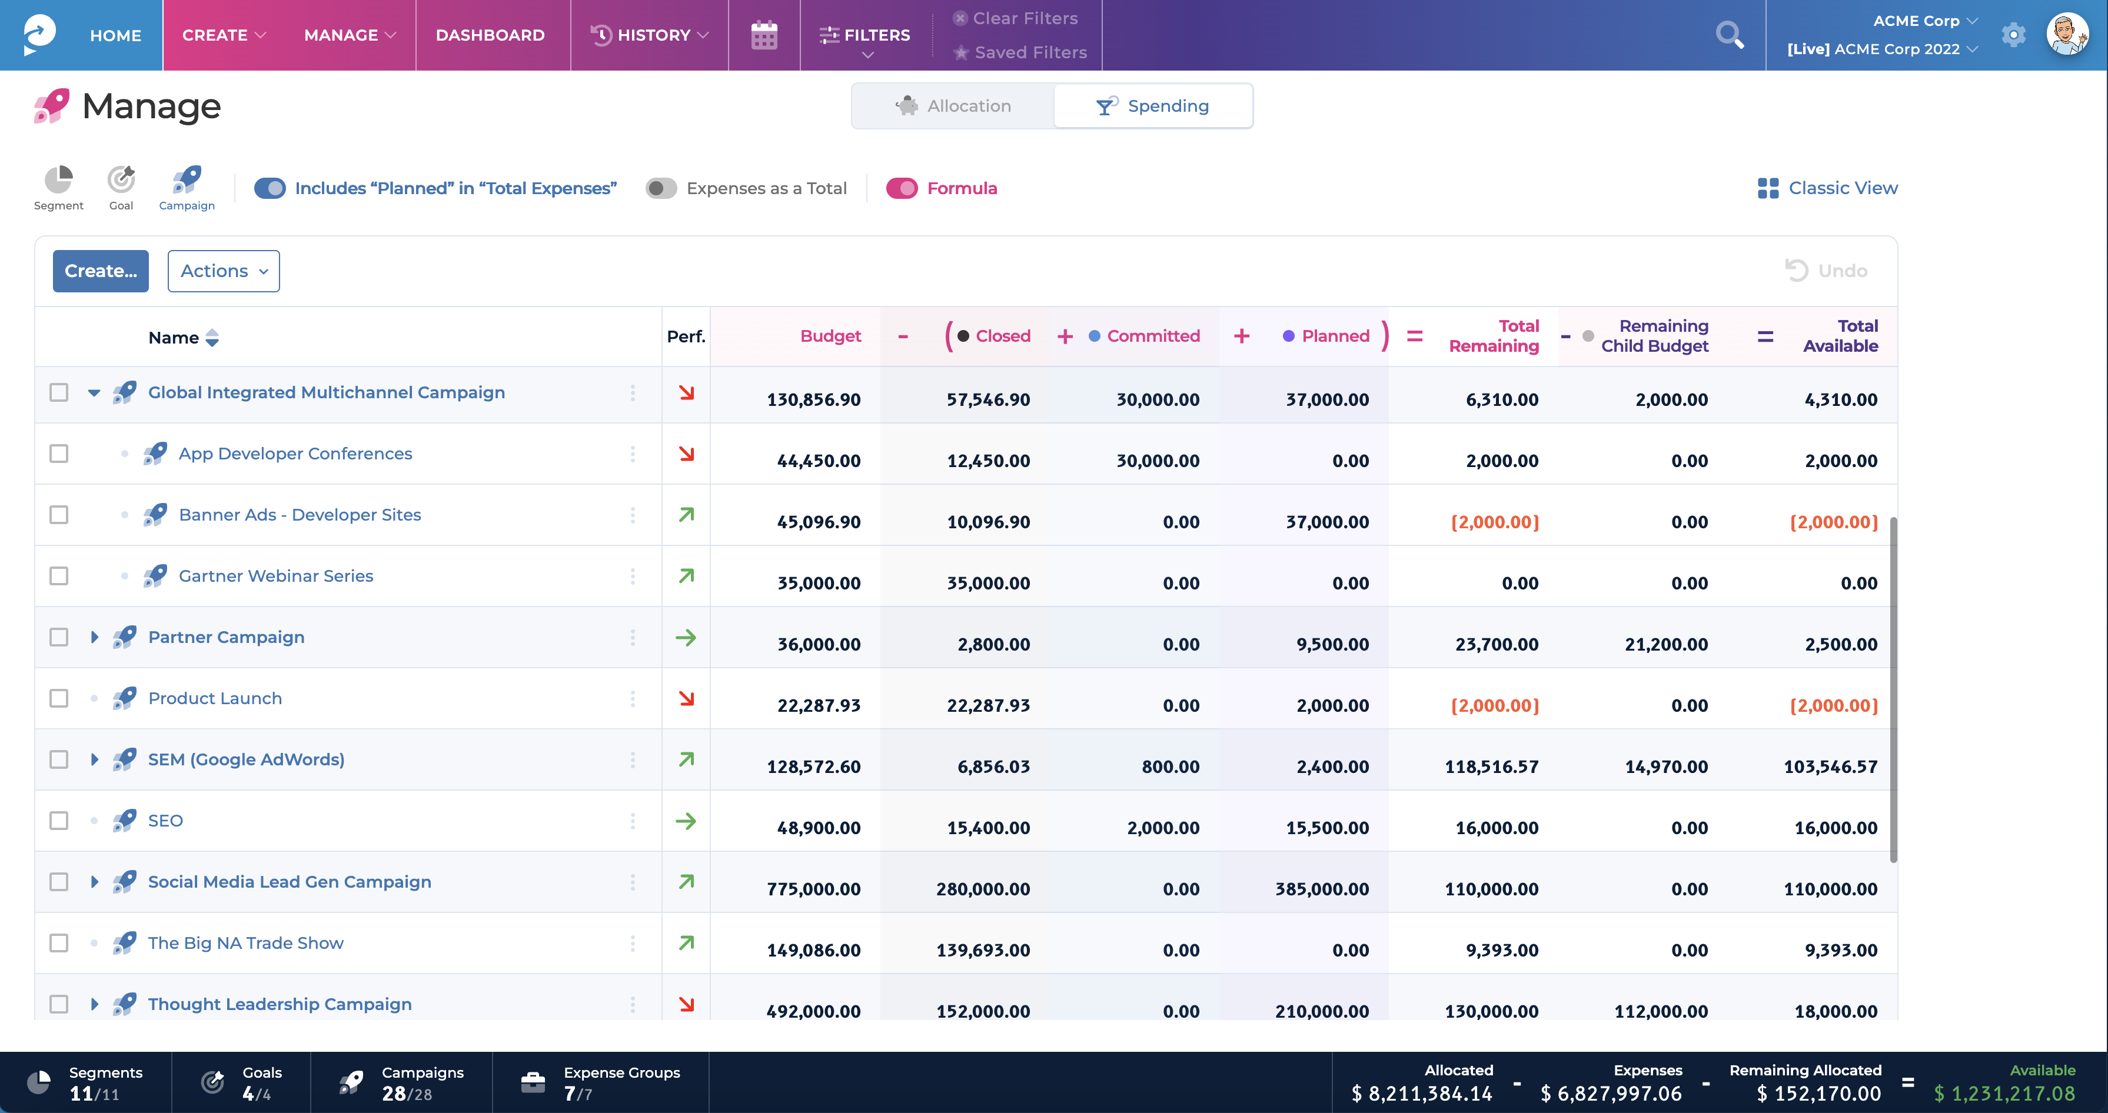Click the red down performance arrow for Product Launch
This screenshot has height=1113, width=2108.
tap(687, 698)
